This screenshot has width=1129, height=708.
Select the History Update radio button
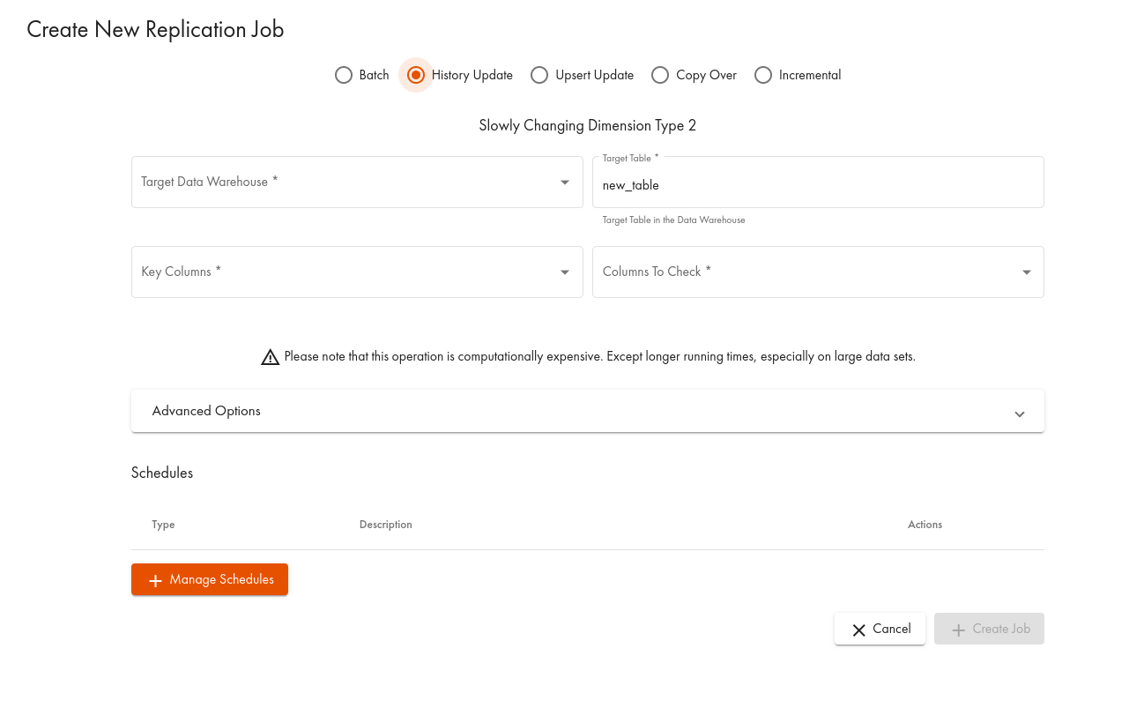[416, 75]
